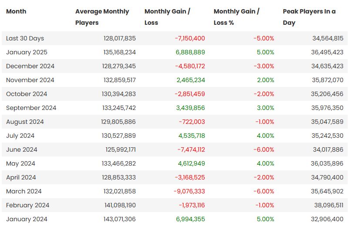
Task: Click the December 2024 month cell
Action: [x=30, y=66]
